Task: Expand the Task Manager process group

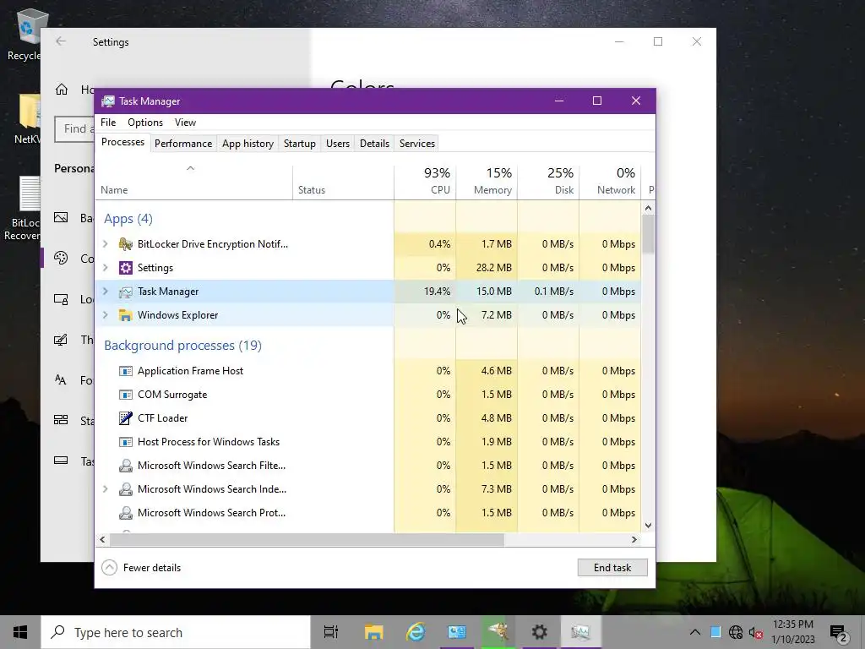Action: [x=106, y=292]
